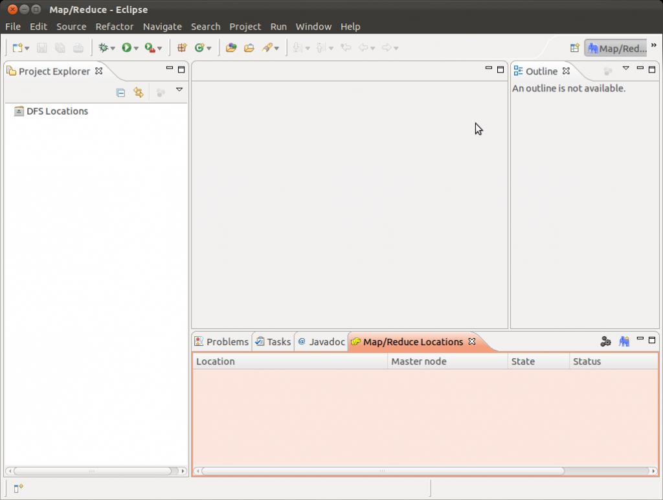
Task: Close the Project Explorer view
Action: [x=99, y=71]
